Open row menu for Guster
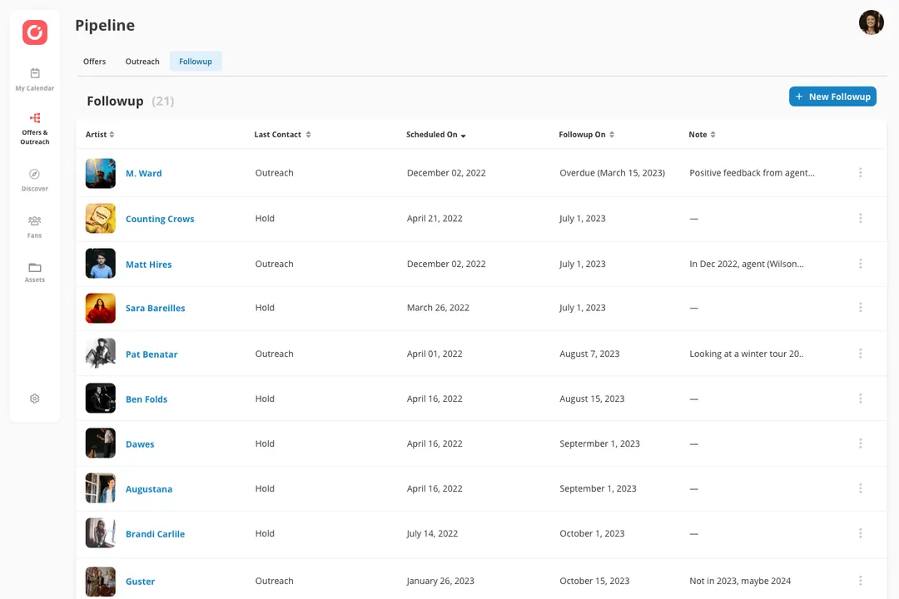This screenshot has height=599, width=899. (x=860, y=581)
